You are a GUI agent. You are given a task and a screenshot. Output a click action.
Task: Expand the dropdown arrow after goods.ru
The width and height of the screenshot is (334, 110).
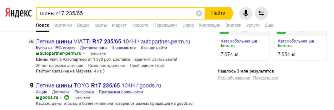[61, 98]
